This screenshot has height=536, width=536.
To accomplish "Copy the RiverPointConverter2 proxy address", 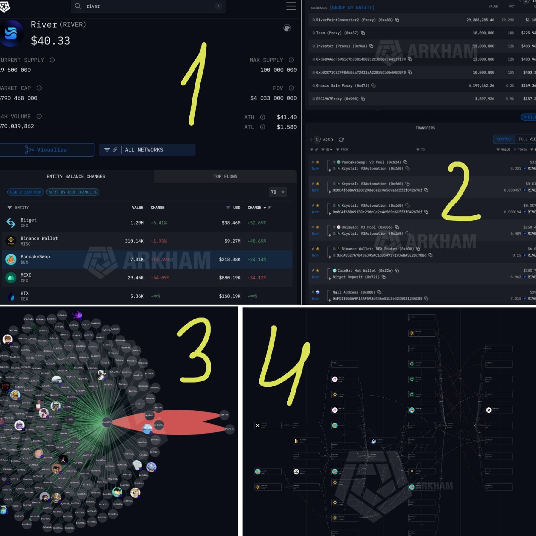I will click(397, 20).
